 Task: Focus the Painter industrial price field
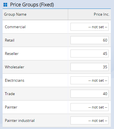[89, 120]
